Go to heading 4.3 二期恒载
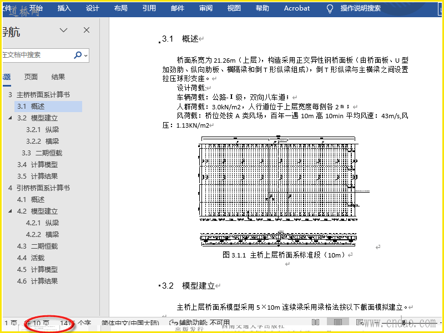 pos(37,246)
